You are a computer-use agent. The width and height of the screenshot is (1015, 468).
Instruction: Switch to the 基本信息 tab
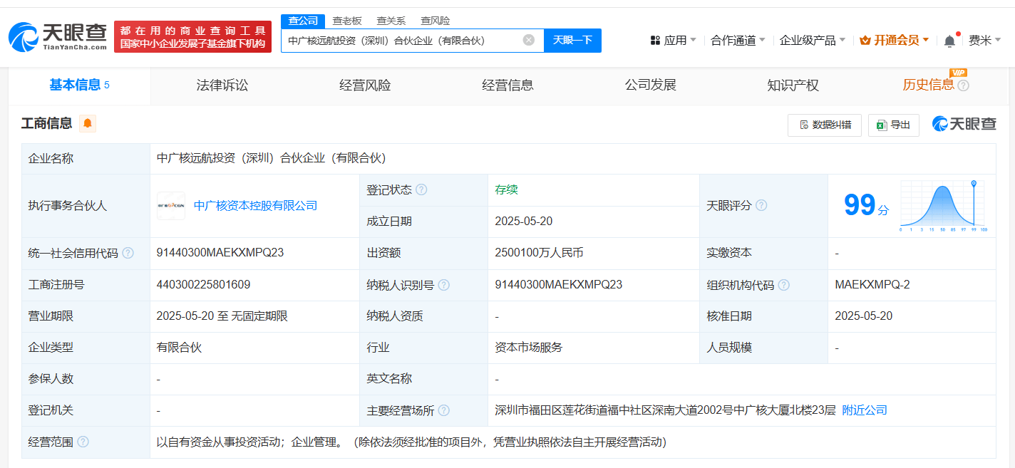click(79, 85)
